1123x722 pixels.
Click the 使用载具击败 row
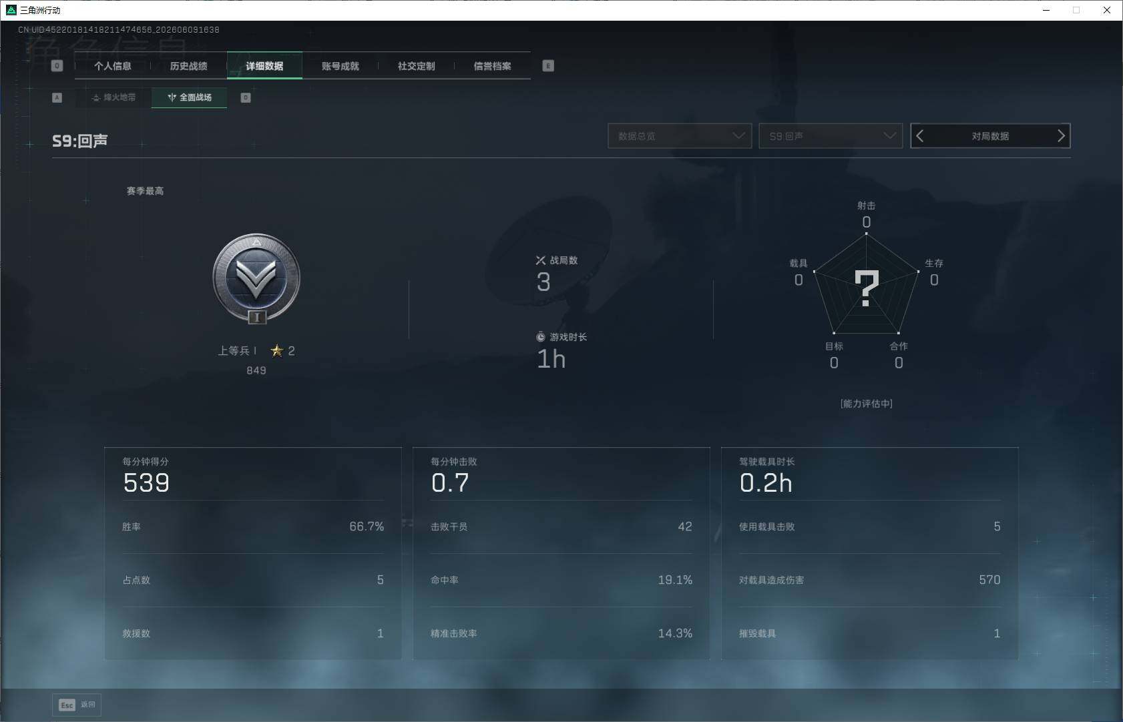coord(870,526)
